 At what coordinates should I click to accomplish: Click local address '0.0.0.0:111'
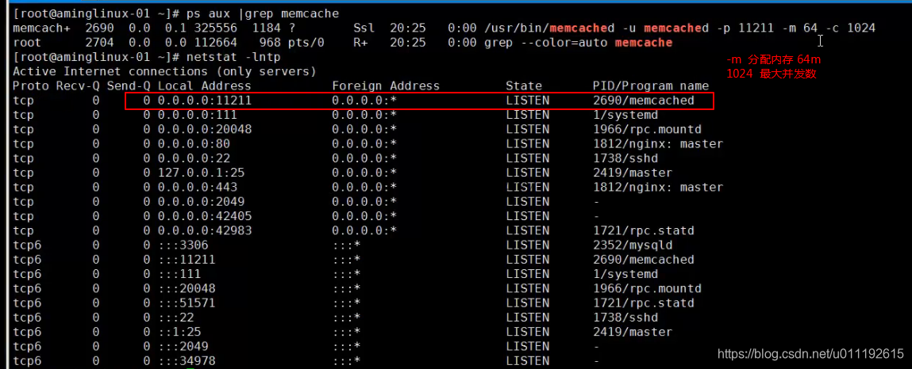click(x=197, y=115)
